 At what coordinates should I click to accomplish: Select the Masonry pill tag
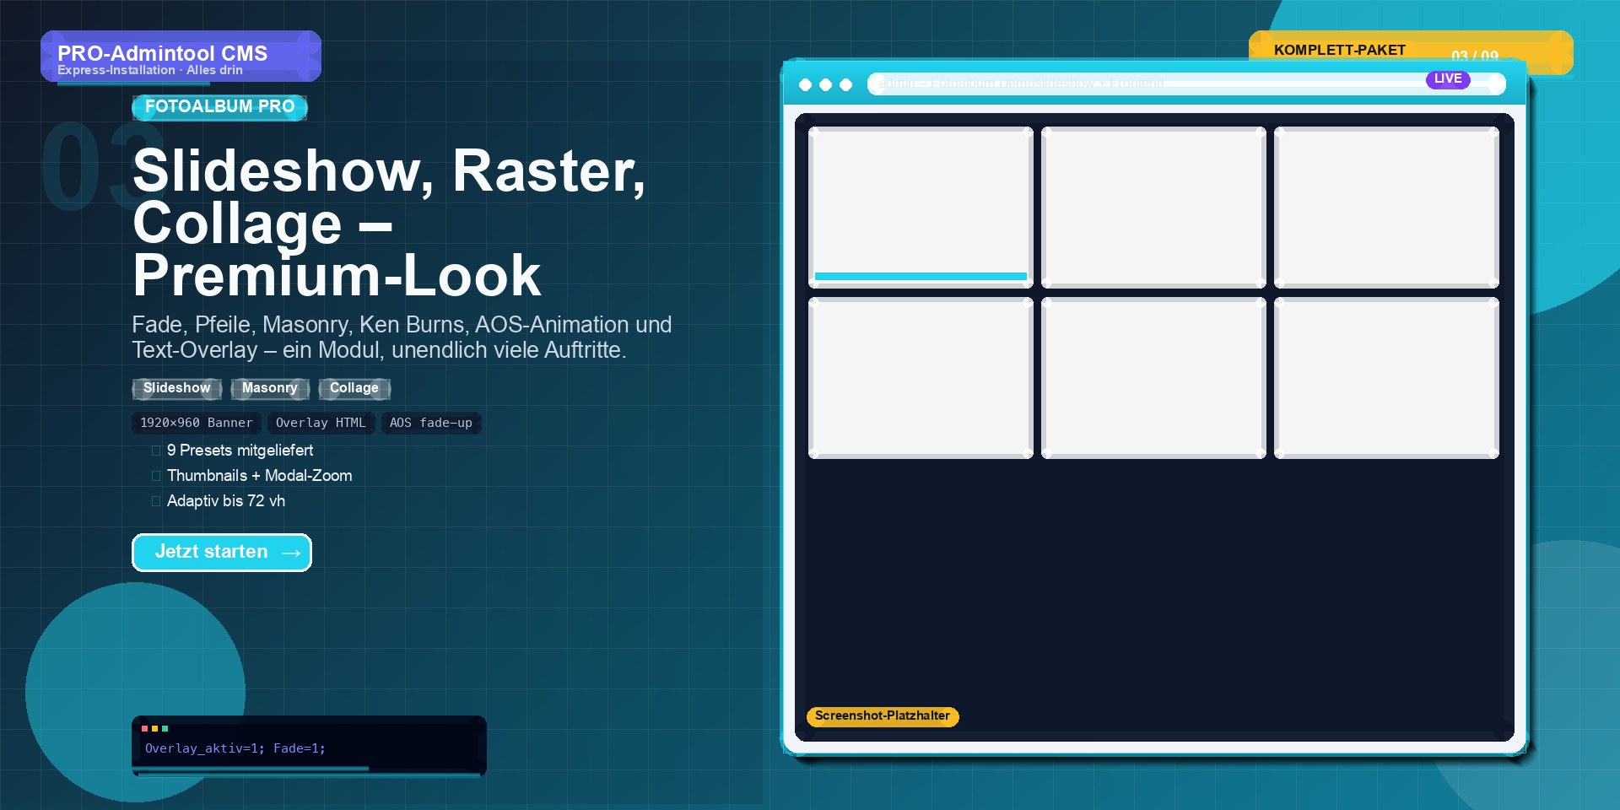(x=270, y=388)
